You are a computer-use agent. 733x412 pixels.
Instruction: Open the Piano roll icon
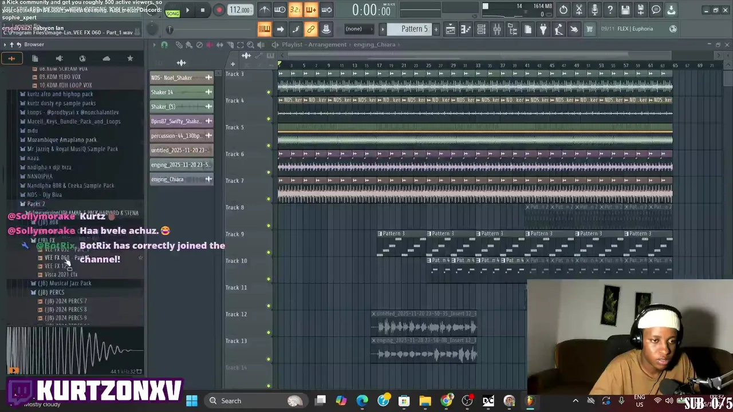pos(466,29)
